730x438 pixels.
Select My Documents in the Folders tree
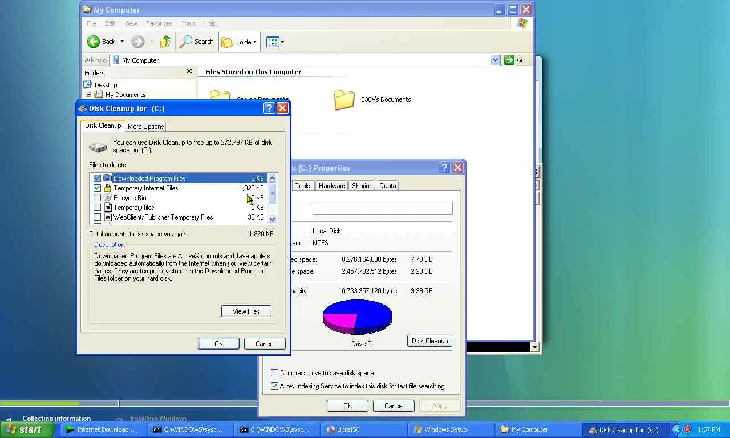[x=125, y=95]
